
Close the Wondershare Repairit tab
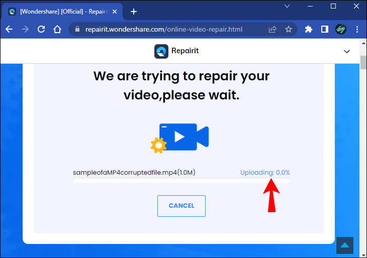115,12
